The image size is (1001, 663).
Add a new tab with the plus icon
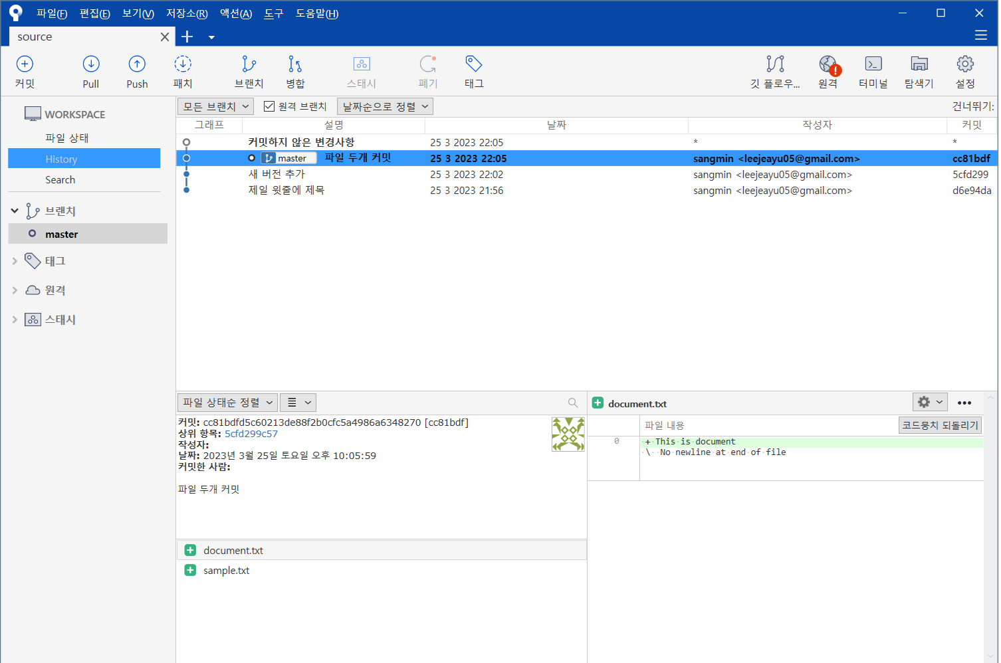pyautogui.click(x=187, y=37)
